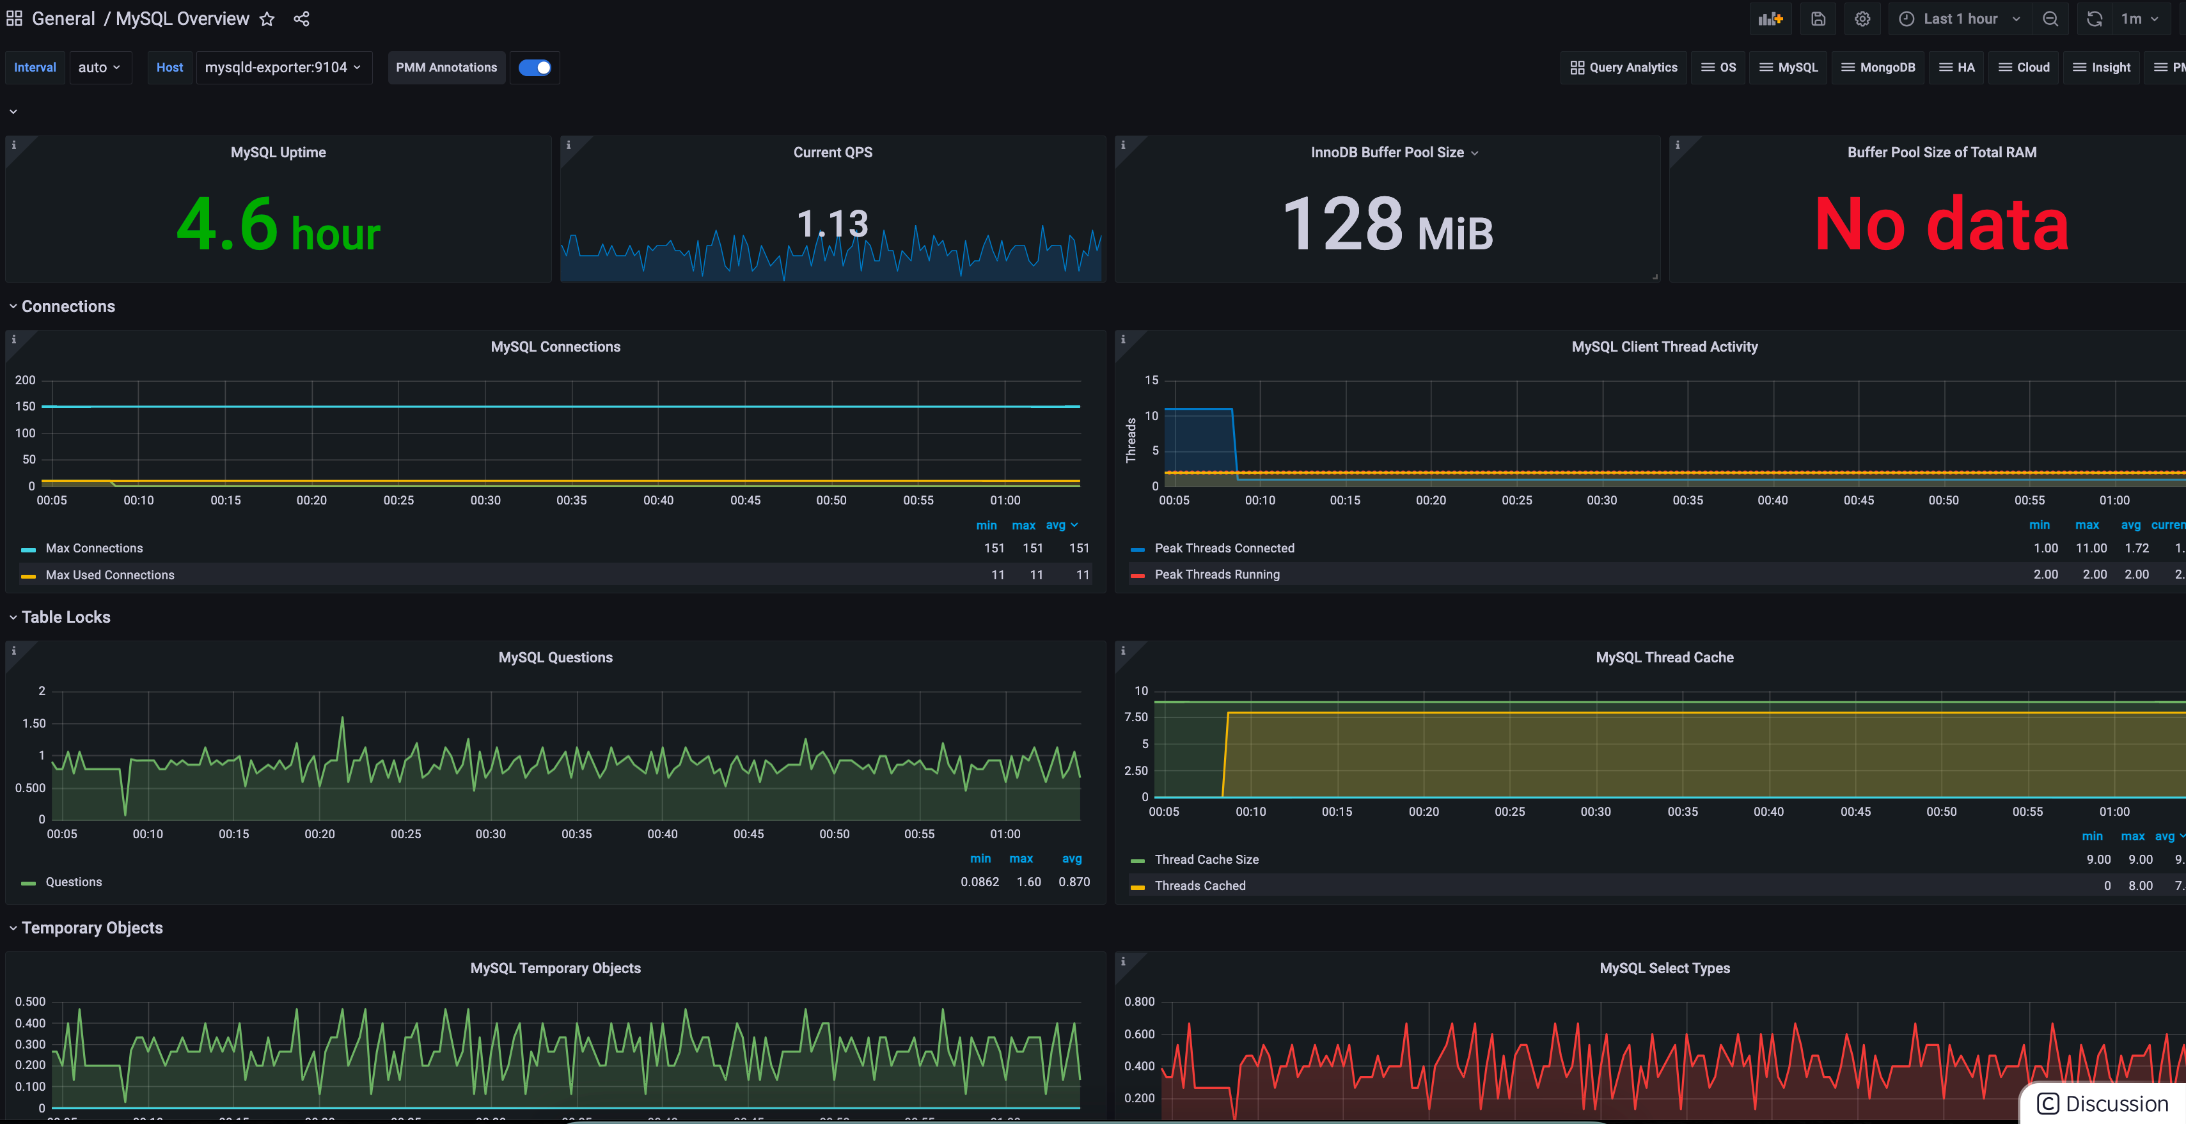This screenshot has height=1124, width=2186.
Task: Save the dashboard with the disk icon
Action: (1818, 19)
